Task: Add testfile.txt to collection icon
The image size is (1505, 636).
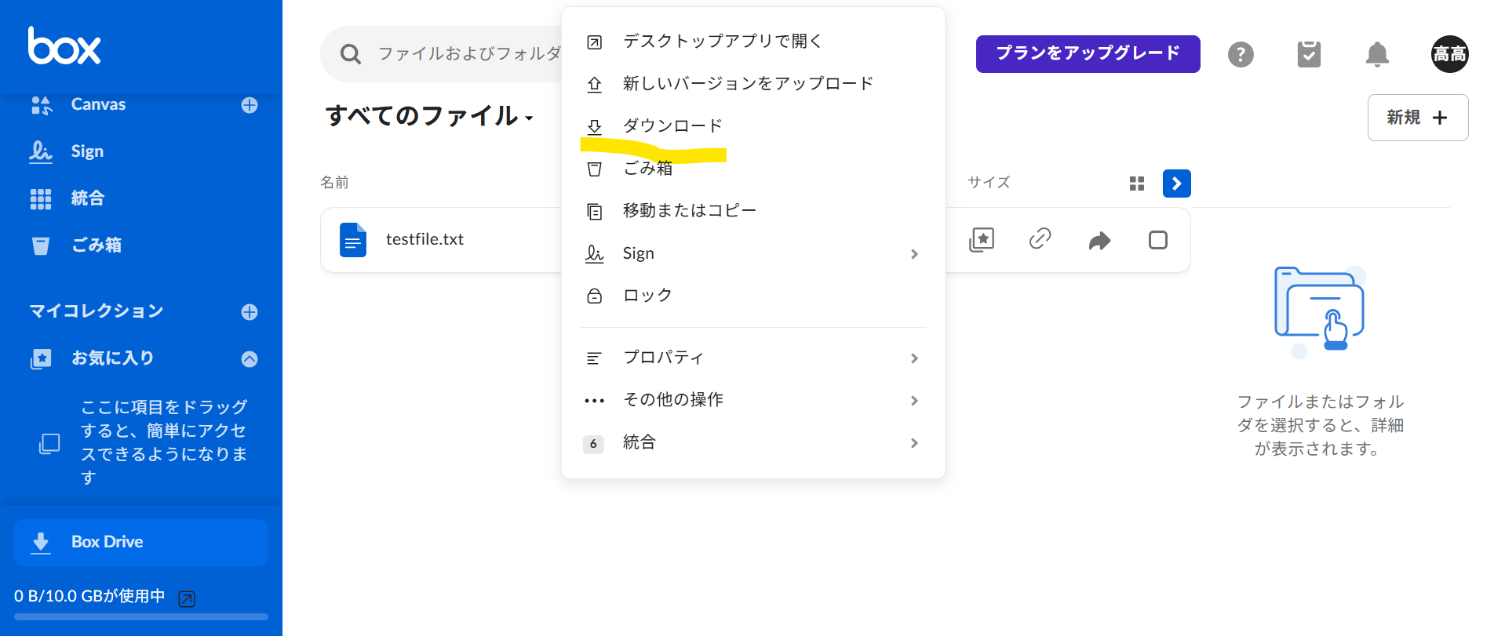Action: click(982, 239)
